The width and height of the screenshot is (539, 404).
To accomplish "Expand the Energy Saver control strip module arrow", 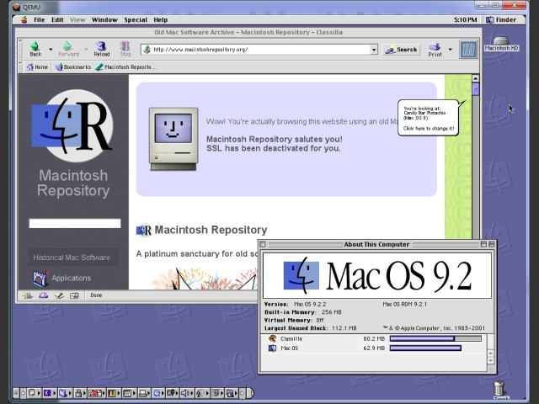I will pos(54,393).
